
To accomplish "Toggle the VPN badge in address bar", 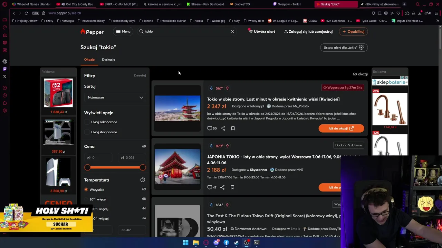I will (36, 13).
